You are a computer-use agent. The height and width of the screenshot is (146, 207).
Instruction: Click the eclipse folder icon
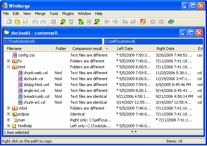(x=15, y=114)
